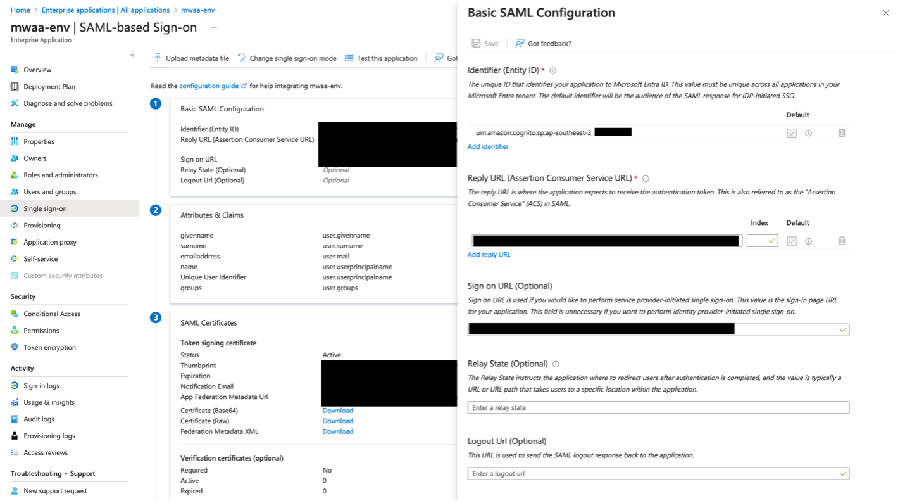Image resolution: width=905 pixels, height=503 pixels.
Task: Open the Audit logs icon
Action: tap(15, 419)
